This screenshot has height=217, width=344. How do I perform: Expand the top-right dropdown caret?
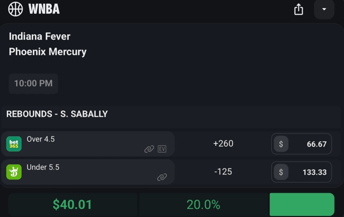(324, 9)
